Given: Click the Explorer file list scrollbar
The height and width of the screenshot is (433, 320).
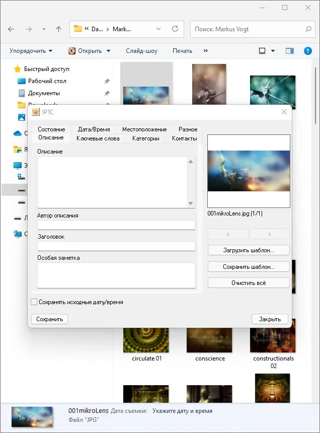Looking at the screenshot, I should point(315,95).
